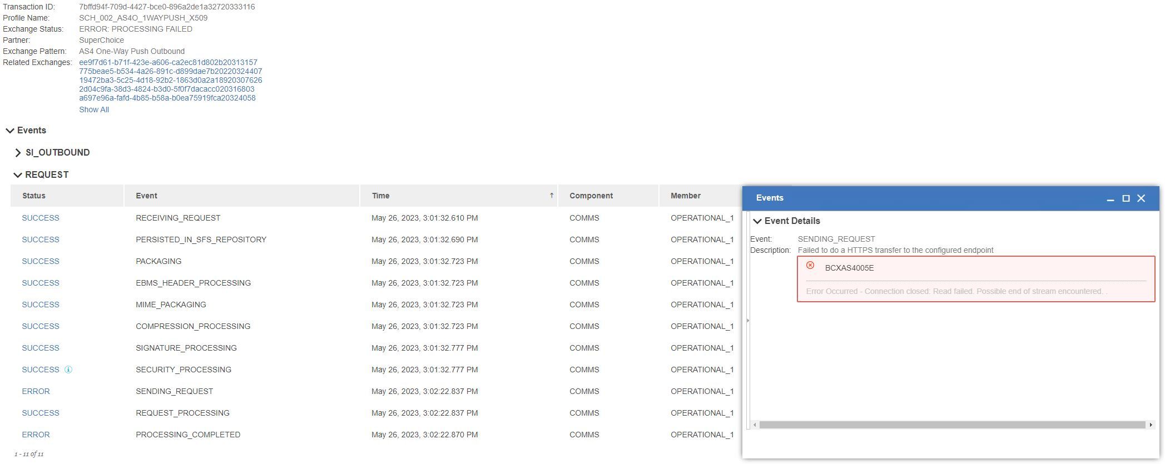Click the info icon beside SECURITY_PROCESSING status
Viewport: 1165px width, 464px height.
pyautogui.click(x=68, y=370)
